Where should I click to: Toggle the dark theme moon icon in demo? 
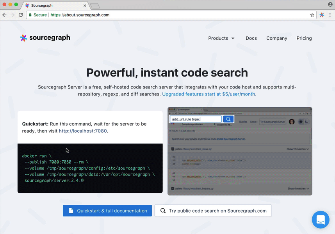click(x=306, y=122)
